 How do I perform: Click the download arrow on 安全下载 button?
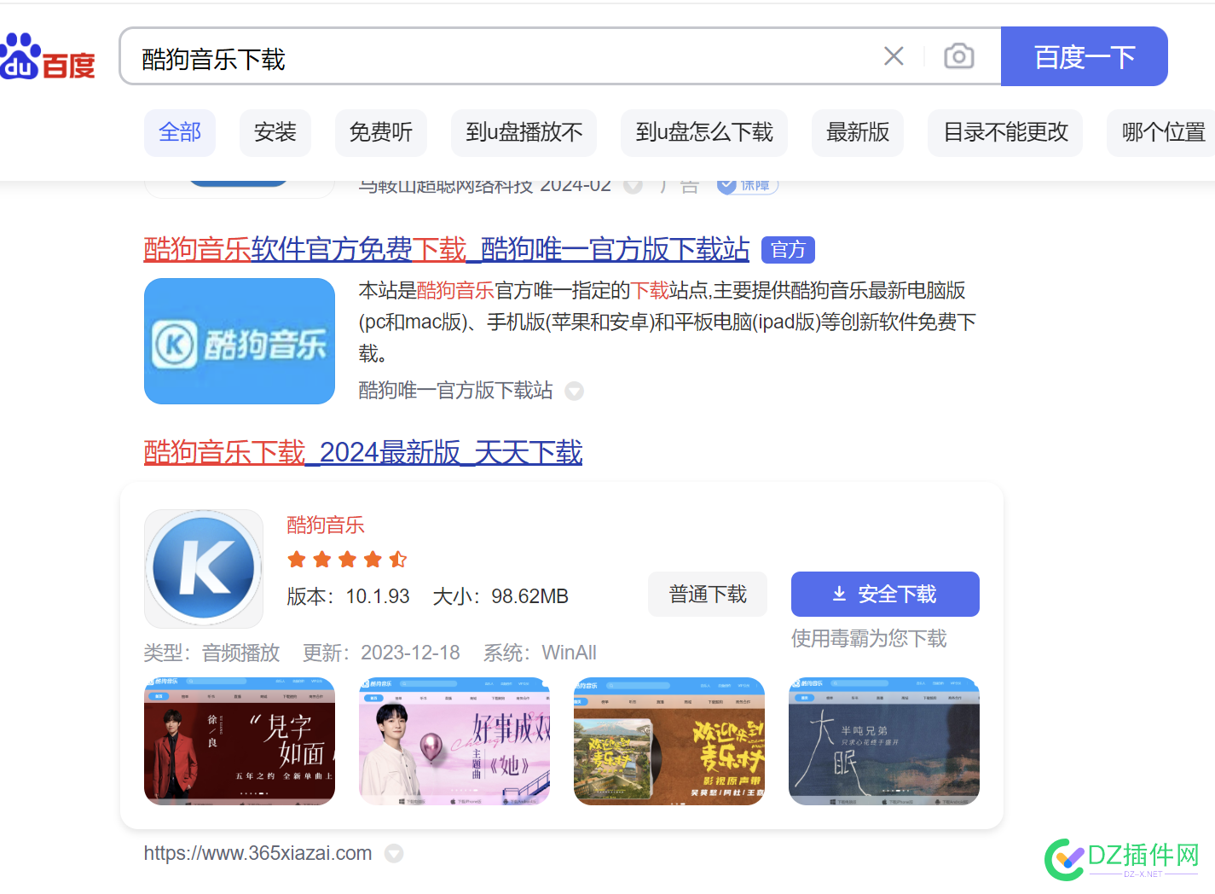tap(838, 594)
